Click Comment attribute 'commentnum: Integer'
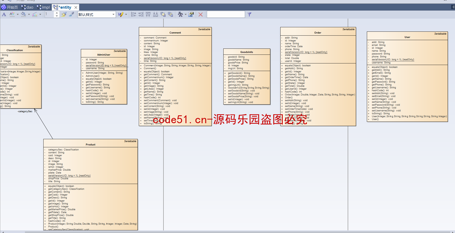The width and height of the screenshot is (455, 233). 156,41
